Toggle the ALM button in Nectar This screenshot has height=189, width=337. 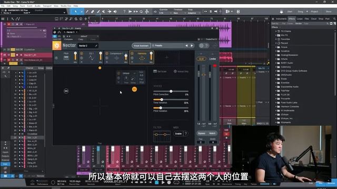(x=201, y=59)
